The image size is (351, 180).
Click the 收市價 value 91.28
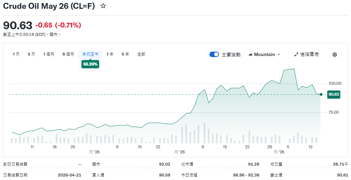254,164
